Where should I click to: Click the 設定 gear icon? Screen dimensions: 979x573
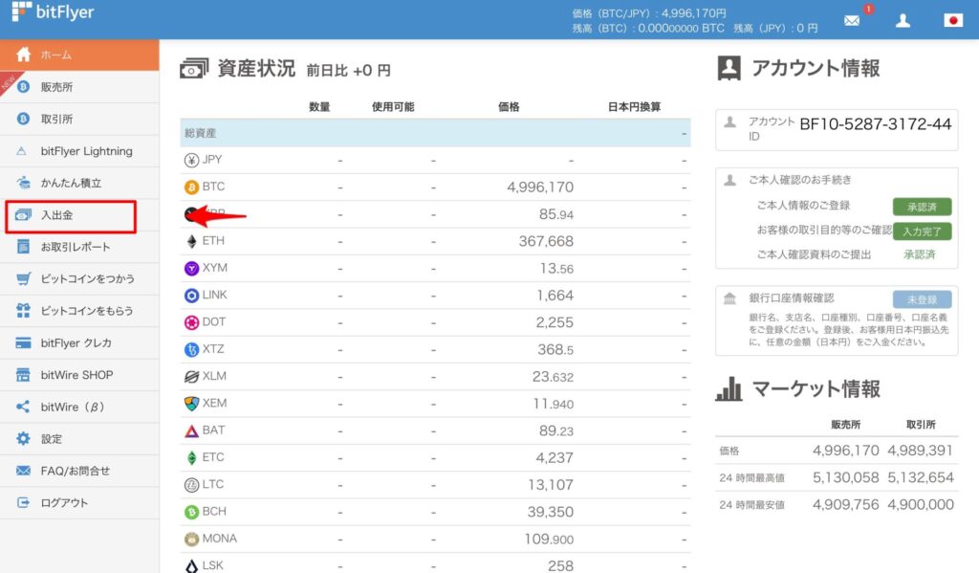pyautogui.click(x=23, y=439)
